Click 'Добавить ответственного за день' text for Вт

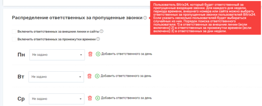pyautogui.click(x=126, y=76)
